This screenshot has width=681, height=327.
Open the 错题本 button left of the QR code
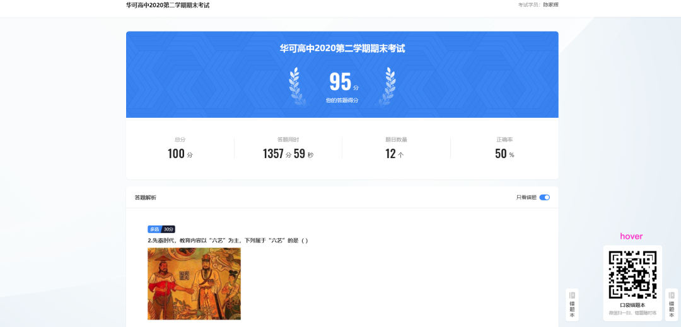click(572, 304)
